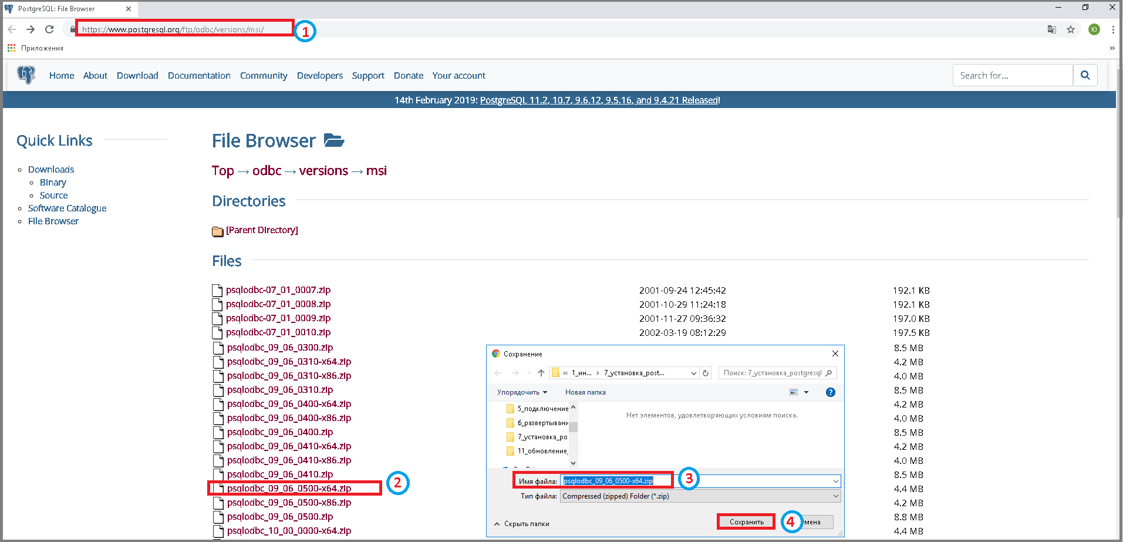This screenshot has width=1123, height=542.
Task: Expand the path history dropdown
Action: pos(693,373)
